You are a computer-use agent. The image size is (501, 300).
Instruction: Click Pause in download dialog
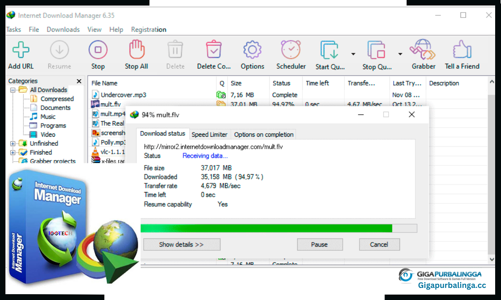(319, 245)
